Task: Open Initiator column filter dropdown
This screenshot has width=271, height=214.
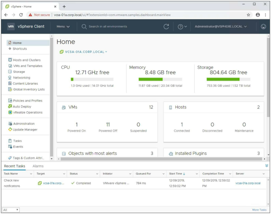Action: point(130,174)
